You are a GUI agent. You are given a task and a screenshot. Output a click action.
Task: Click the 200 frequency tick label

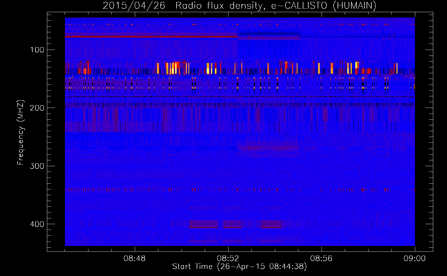(x=37, y=108)
